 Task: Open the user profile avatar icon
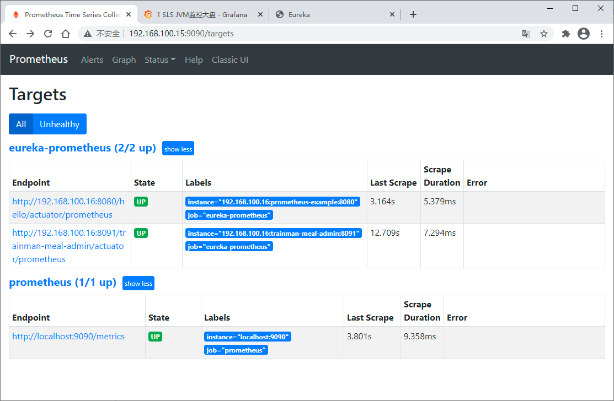tap(584, 34)
